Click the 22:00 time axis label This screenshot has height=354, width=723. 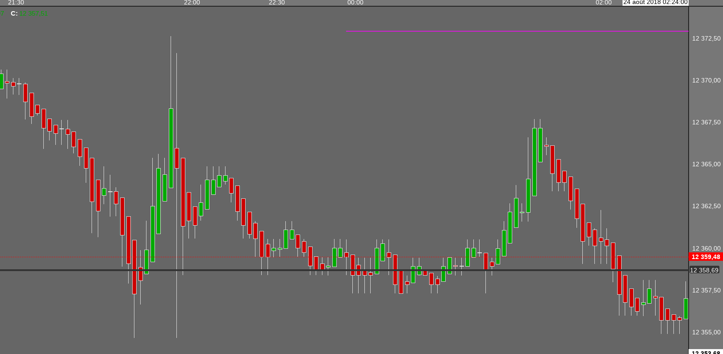[x=192, y=3]
